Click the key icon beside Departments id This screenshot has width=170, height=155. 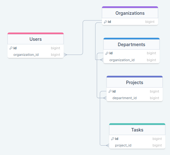click(107, 53)
